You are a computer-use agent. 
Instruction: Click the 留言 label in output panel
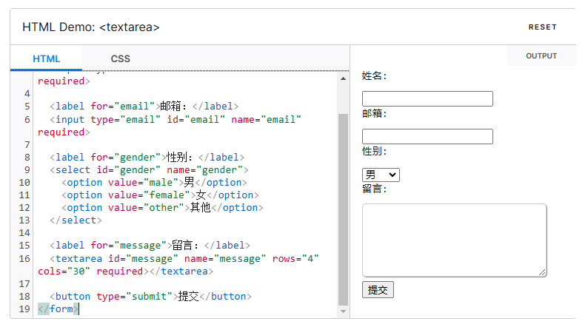point(374,189)
